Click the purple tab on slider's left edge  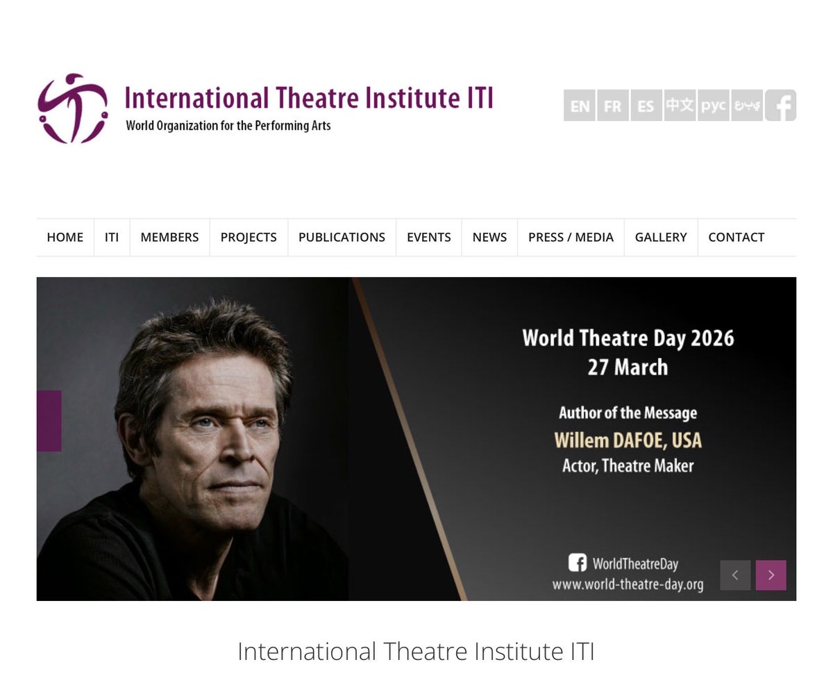click(x=49, y=421)
